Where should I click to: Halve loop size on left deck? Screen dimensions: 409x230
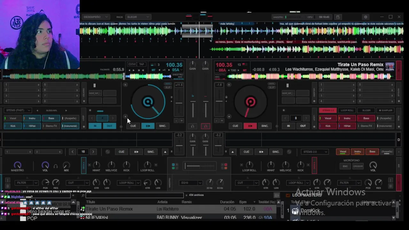click(x=92, y=118)
